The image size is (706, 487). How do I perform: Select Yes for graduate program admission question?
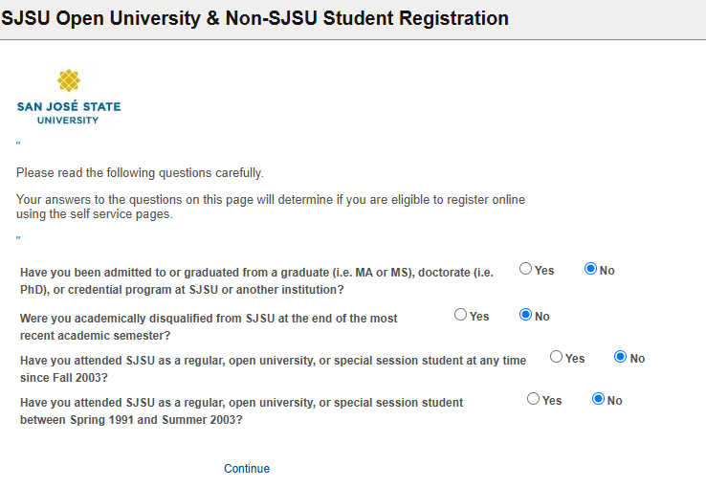click(x=525, y=269)
